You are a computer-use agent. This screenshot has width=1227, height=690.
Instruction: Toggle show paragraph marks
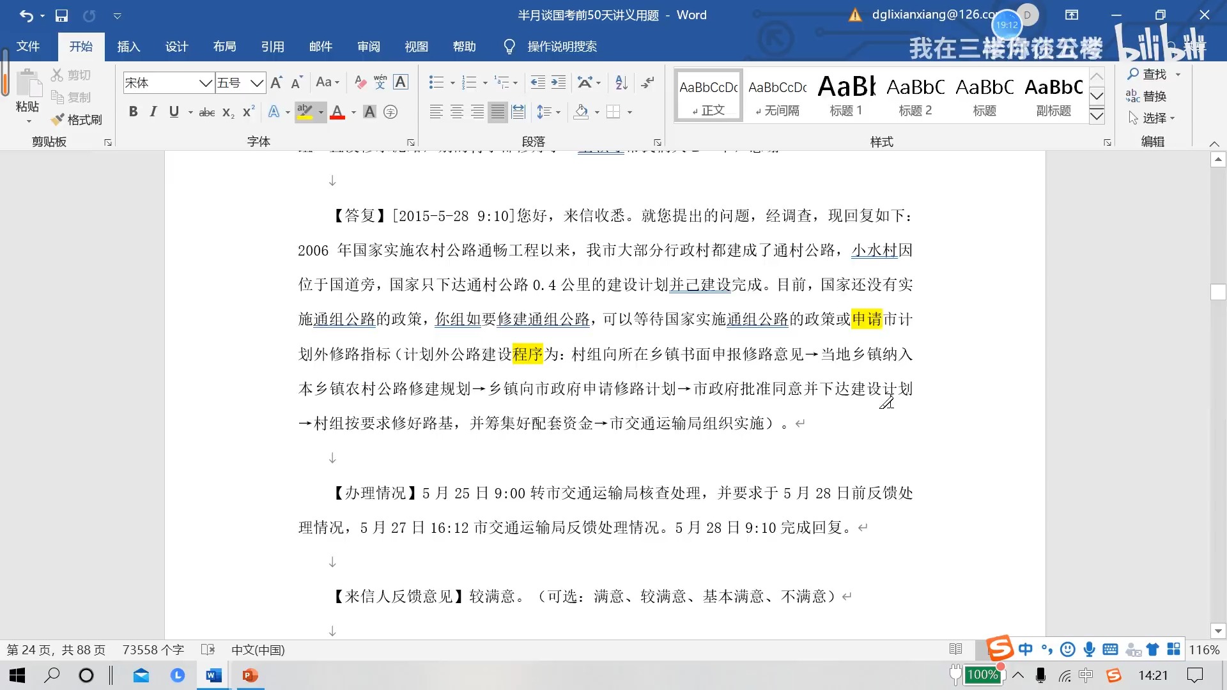click(x=647, y=82)
